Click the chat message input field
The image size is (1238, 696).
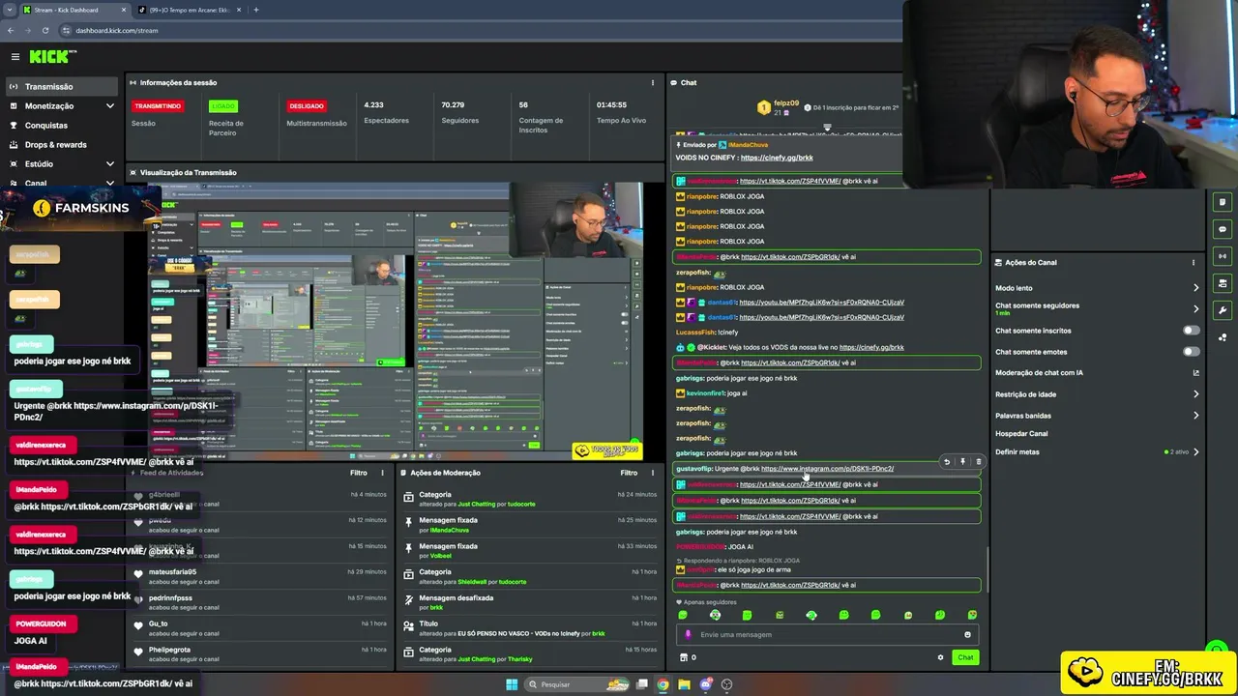click(x=827, y=634)
